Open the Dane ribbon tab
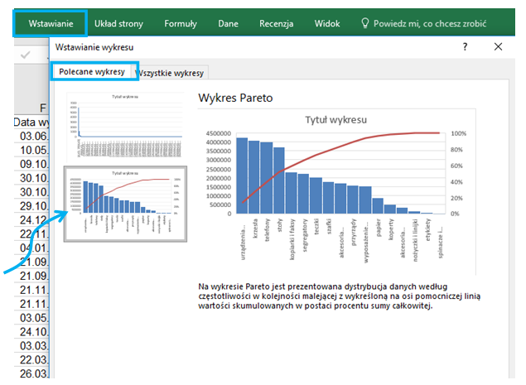 click(228, 23)
